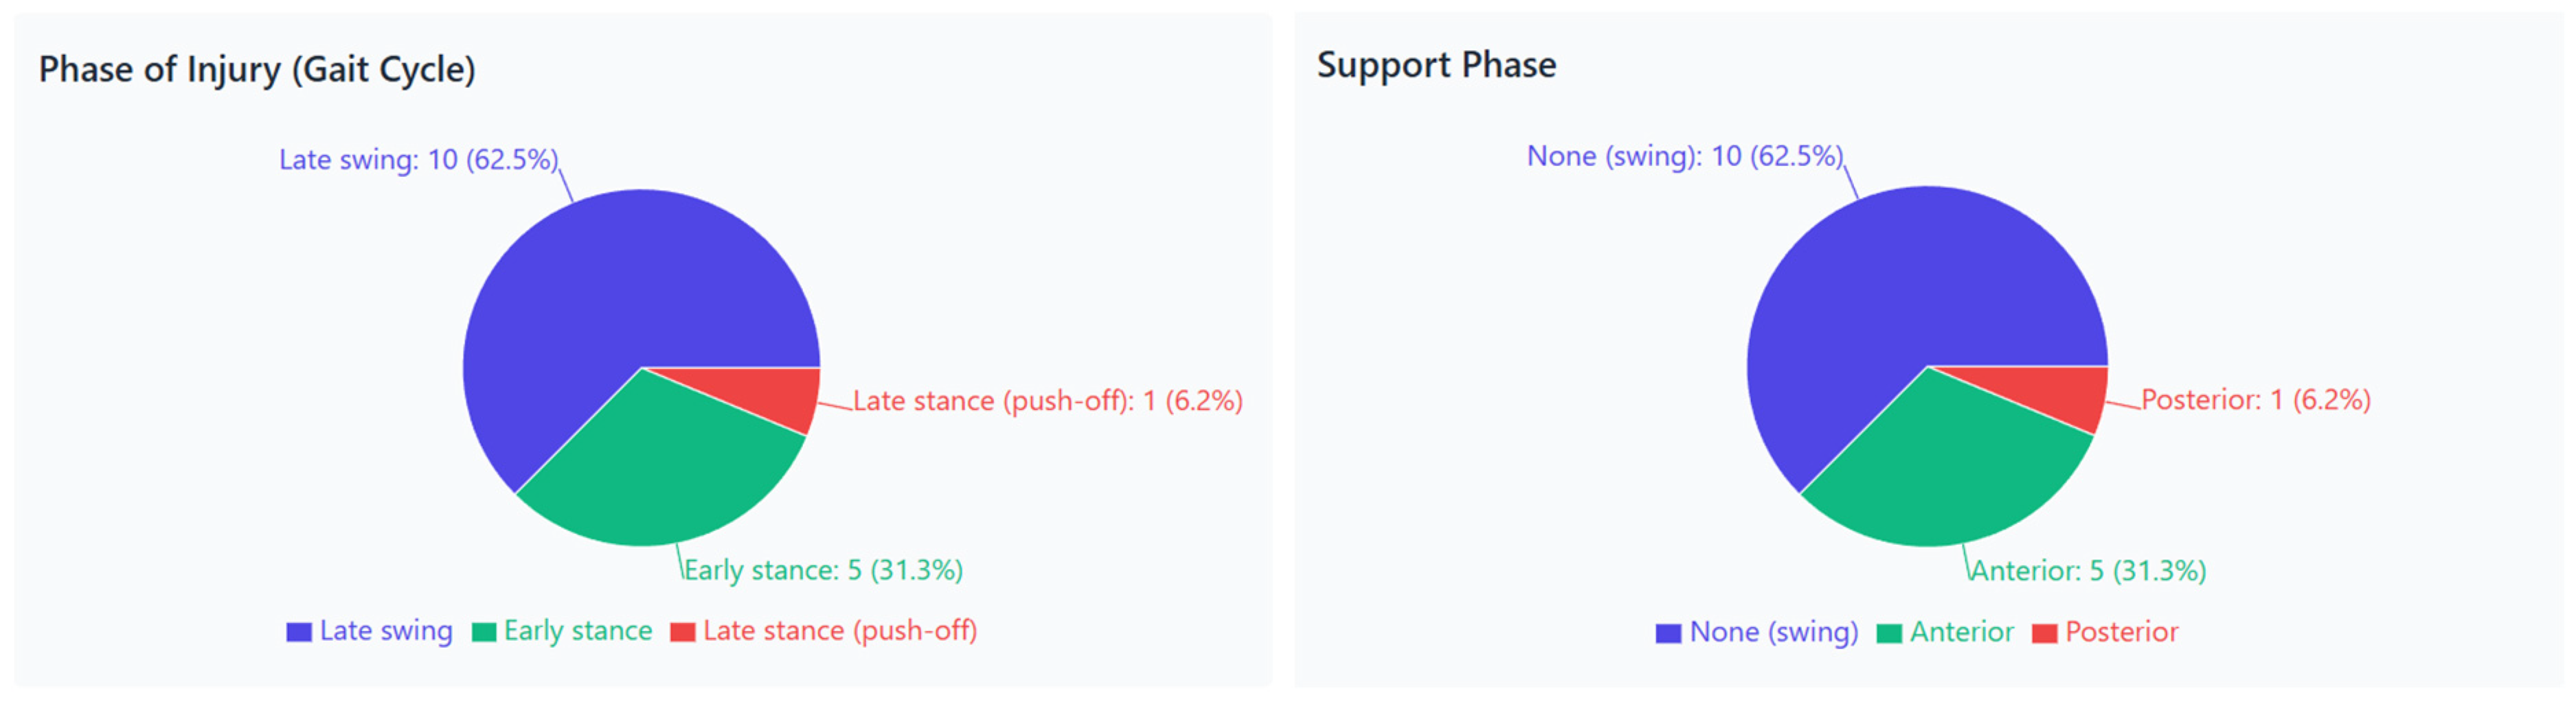Click the "Anterior: 5 (31.3%)" data label
The height and width of the screenshot is (702, 2576).
pos(2088,571)
